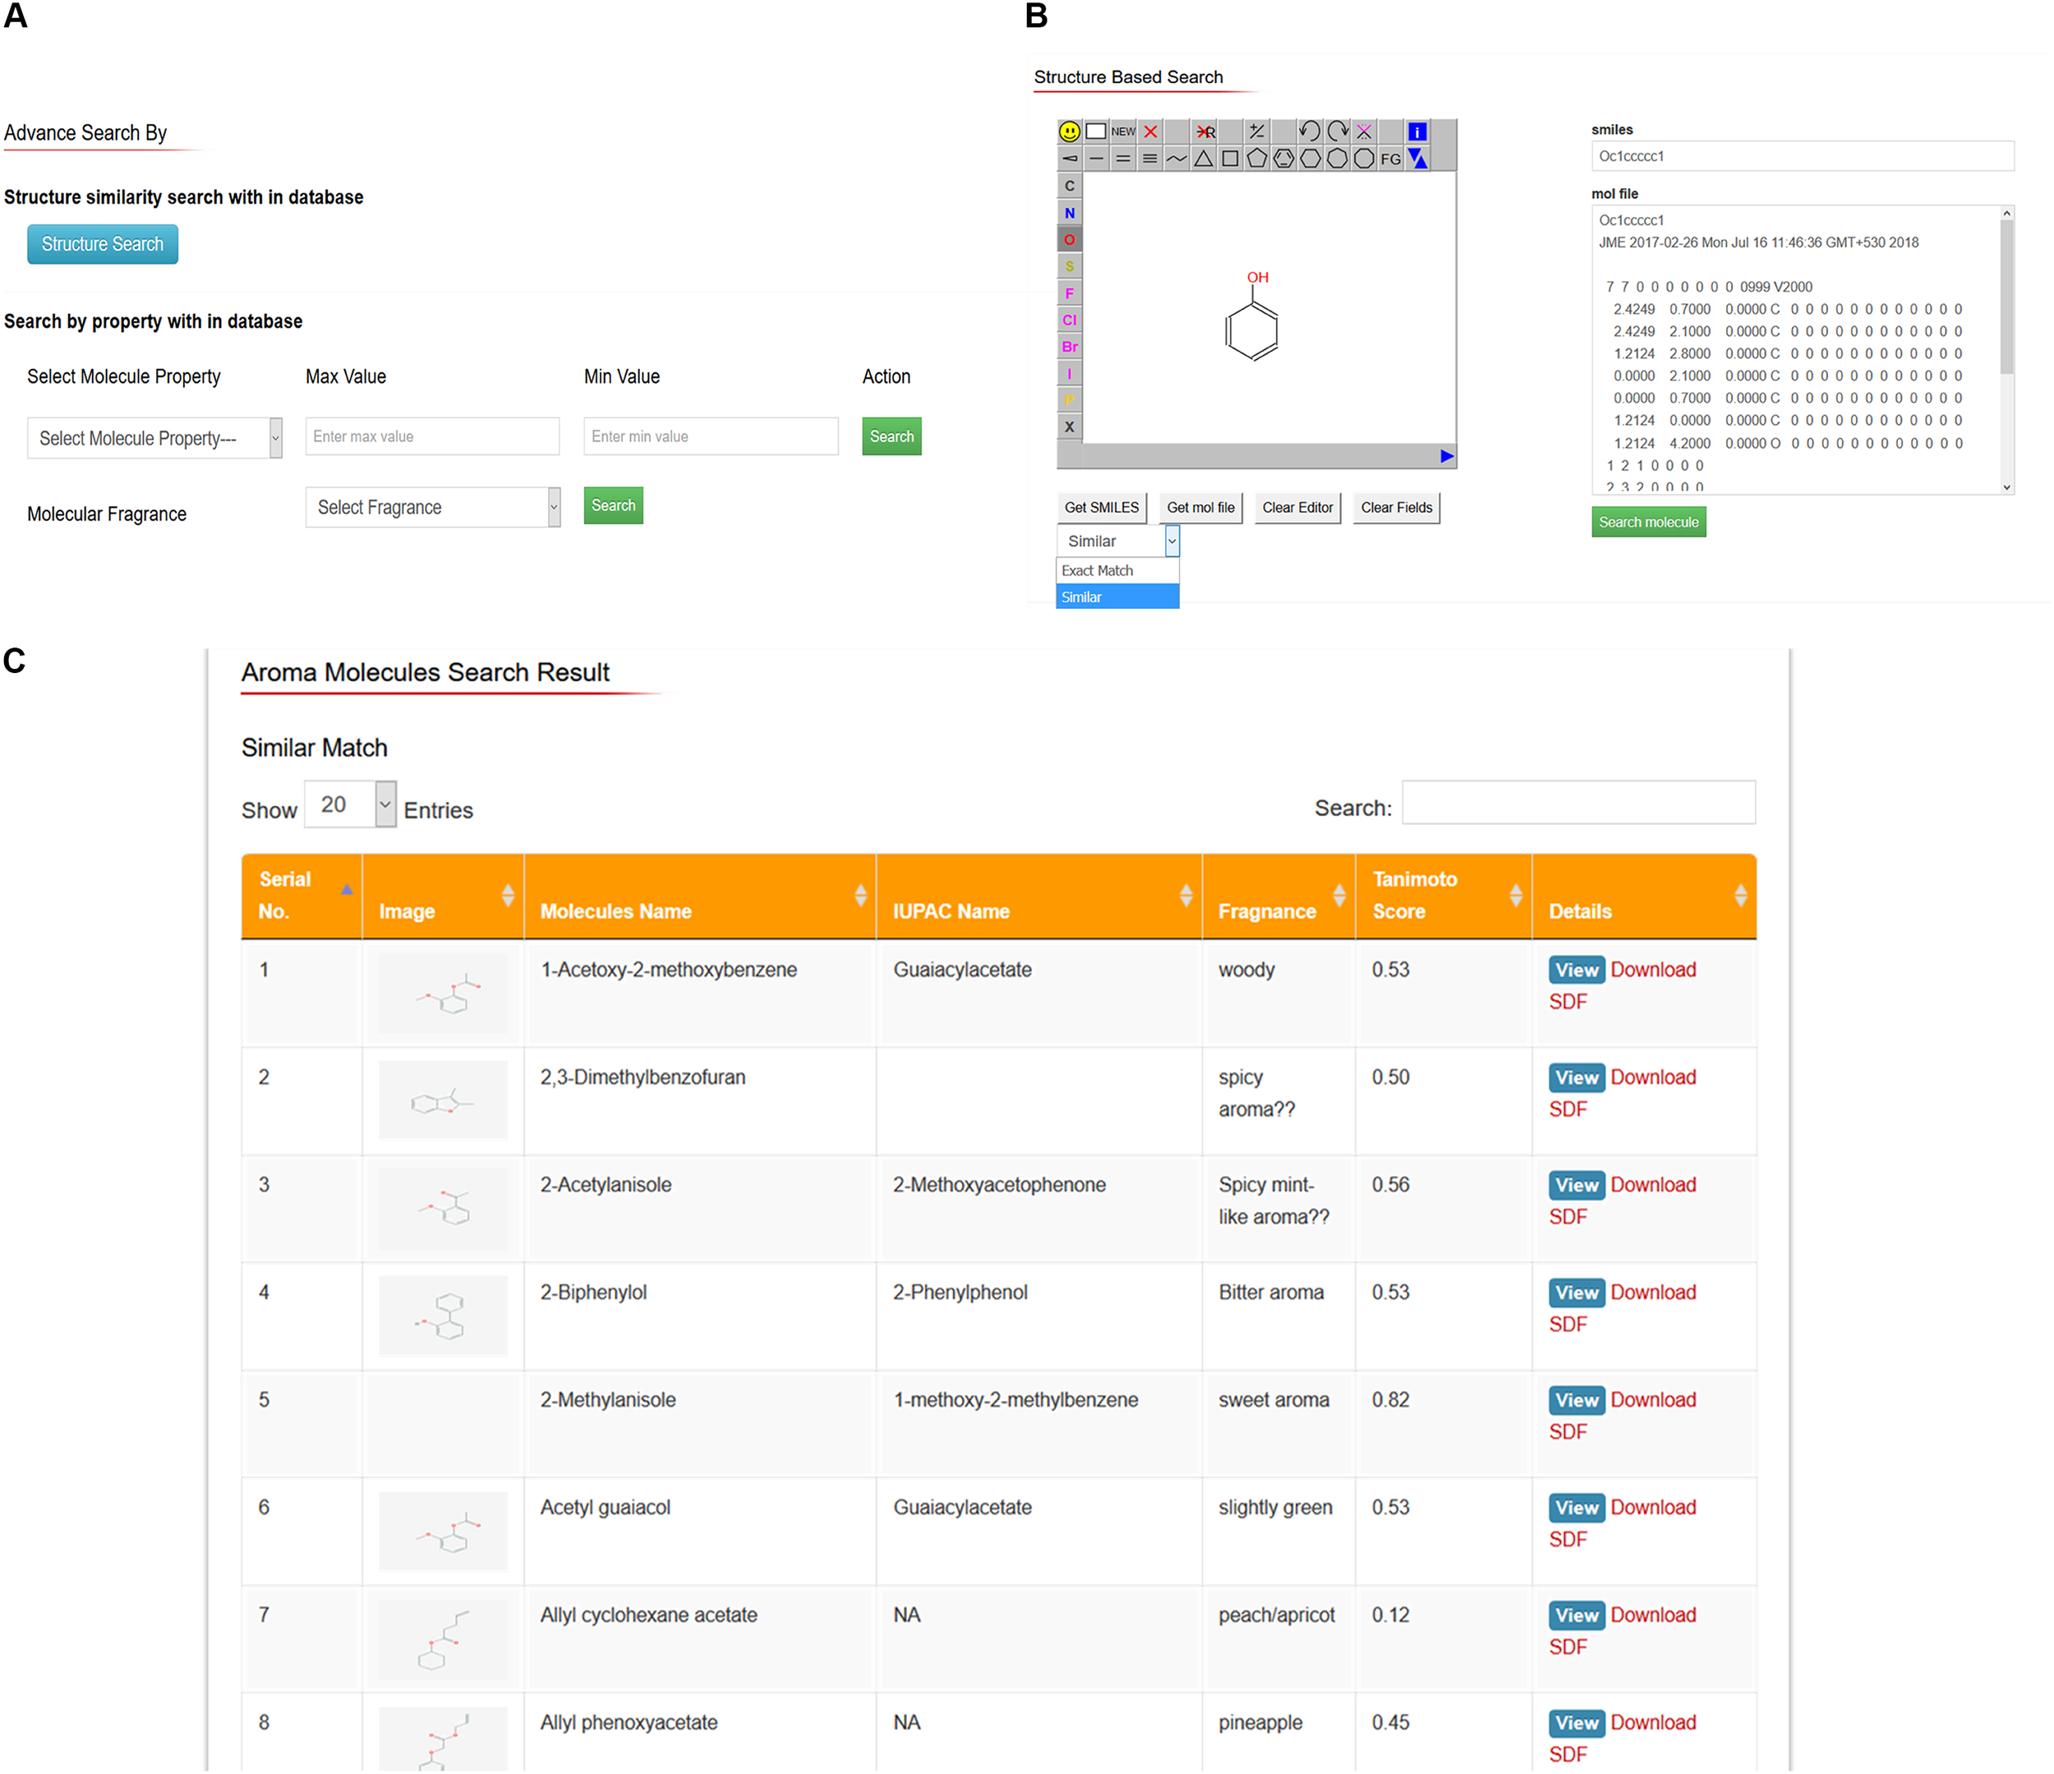The height and width of the screenshot is (1774, 2054).
Task: Open the blue info icon
Action: 1417,131
